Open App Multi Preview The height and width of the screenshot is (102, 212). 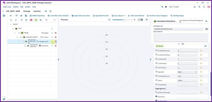101,16
